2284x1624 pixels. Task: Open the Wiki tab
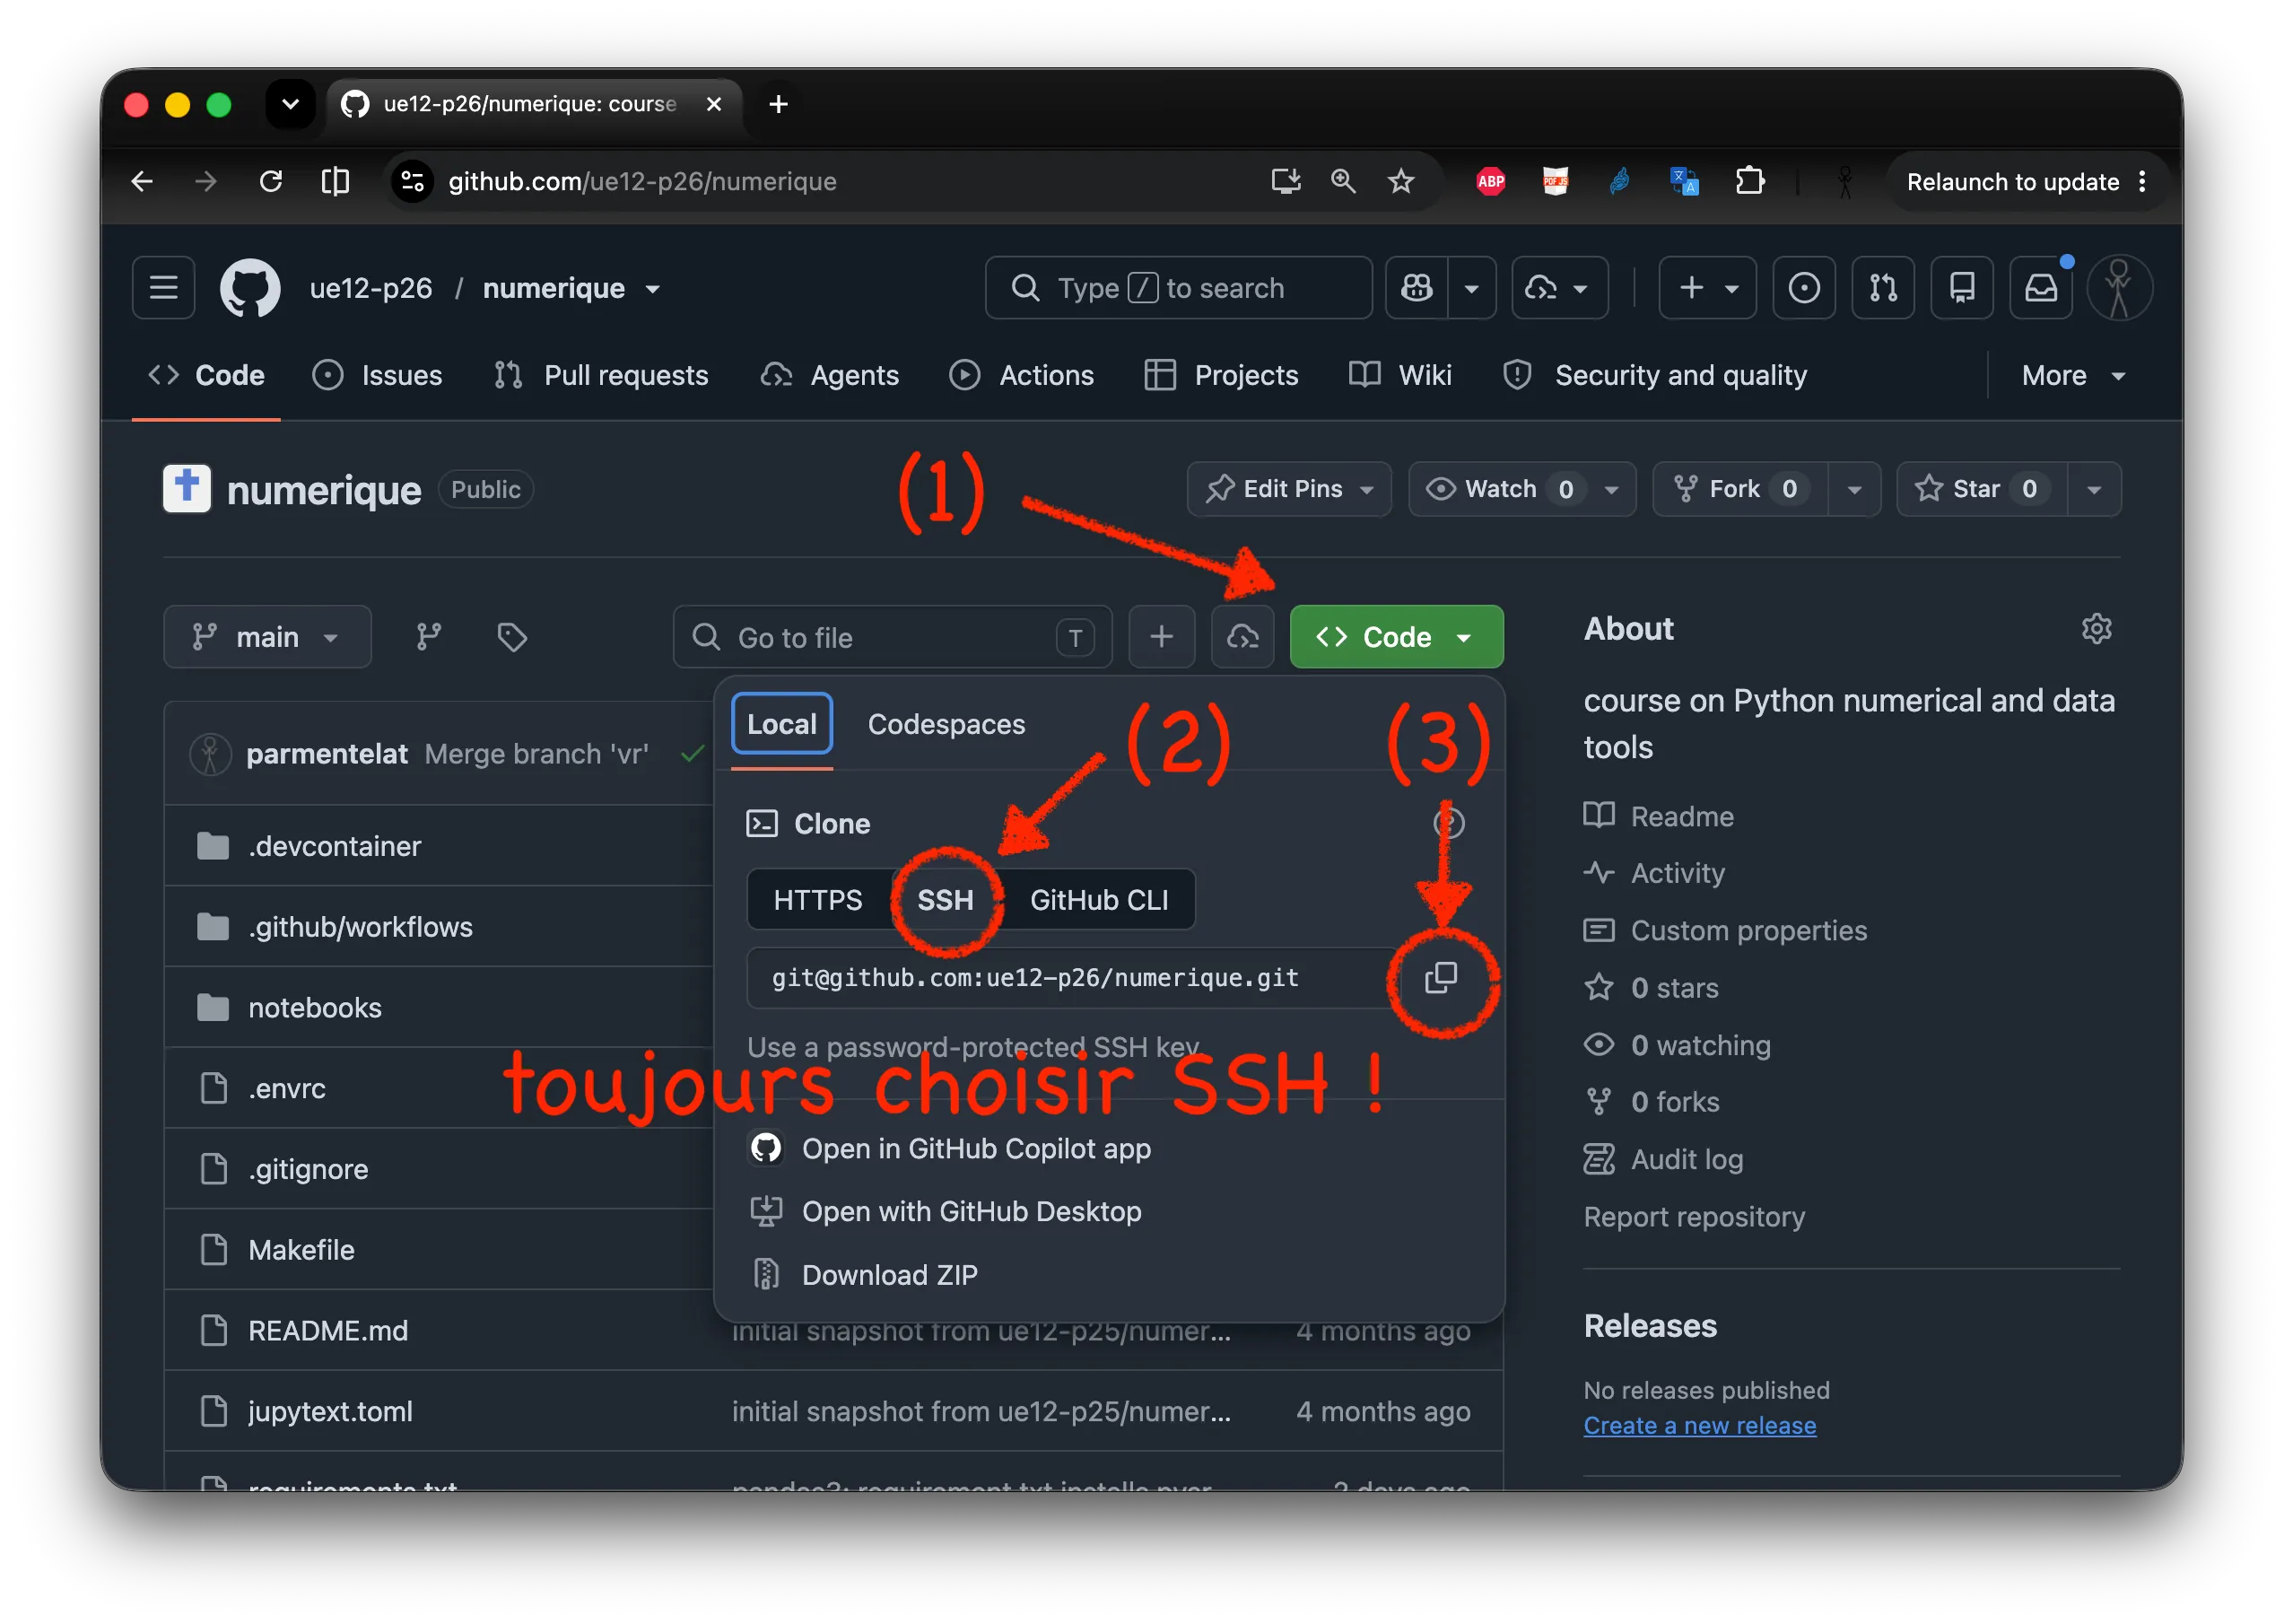1399,375
